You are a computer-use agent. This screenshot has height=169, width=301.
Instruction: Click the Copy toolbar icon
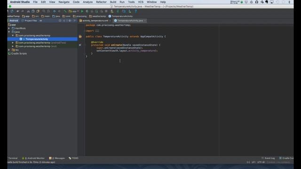coord(33,11)
